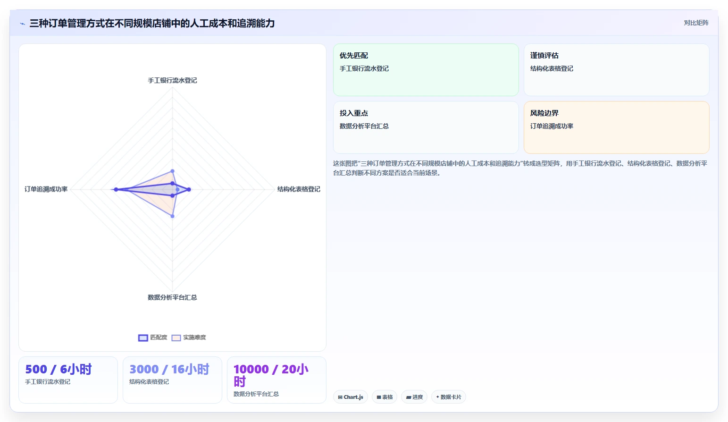
Task: Click the 进度 tag
Action: pos(414,397)
